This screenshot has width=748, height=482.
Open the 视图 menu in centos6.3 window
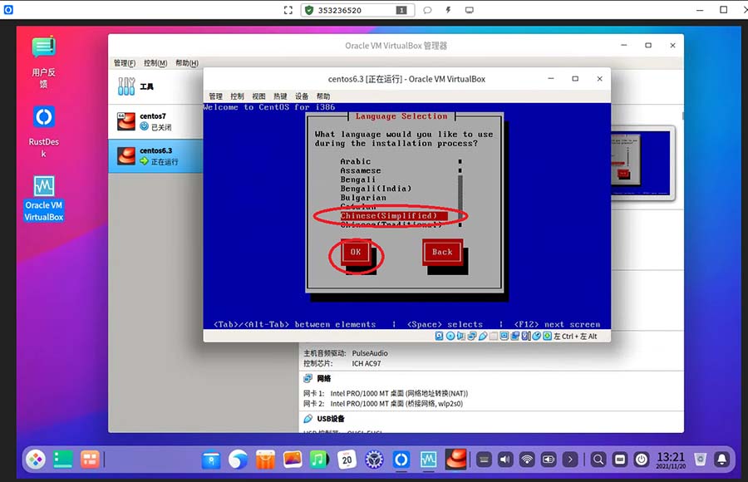[x=258, y=96]
